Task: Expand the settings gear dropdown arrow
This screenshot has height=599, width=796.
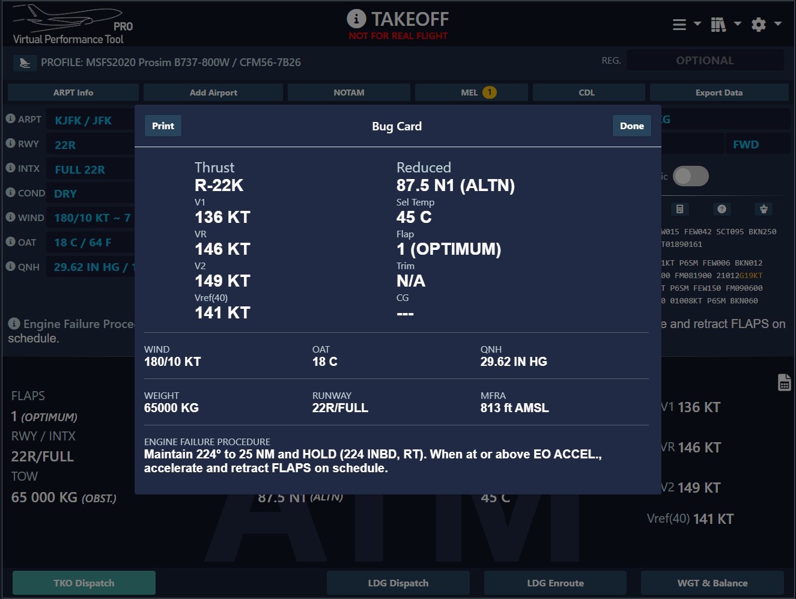Action: [x=778, y=24]
